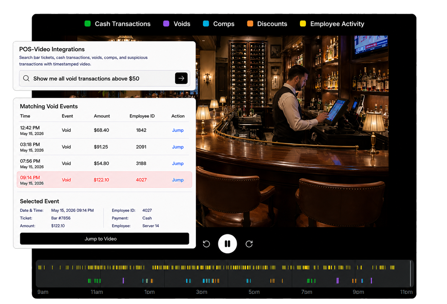Toggle the green Cash Transactions swatch
Screen dimensions: 447x304
(87, 23)
